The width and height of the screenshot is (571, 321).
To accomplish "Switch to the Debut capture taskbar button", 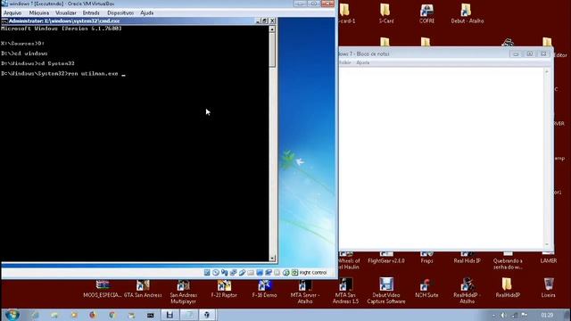I will click(170, 315).
